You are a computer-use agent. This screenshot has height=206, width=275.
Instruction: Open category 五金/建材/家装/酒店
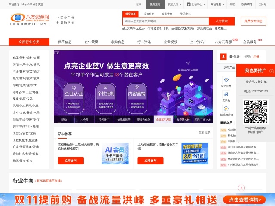(26, 72)
